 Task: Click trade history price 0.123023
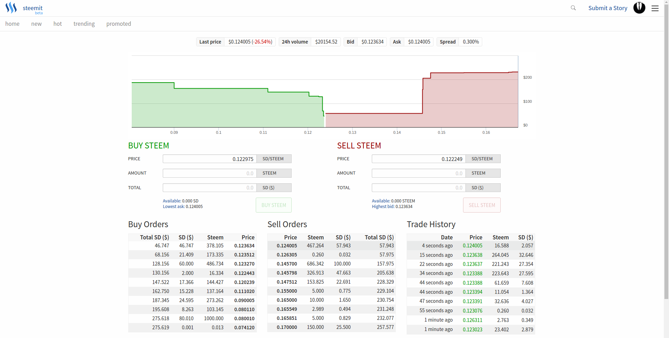coord(472,330)
